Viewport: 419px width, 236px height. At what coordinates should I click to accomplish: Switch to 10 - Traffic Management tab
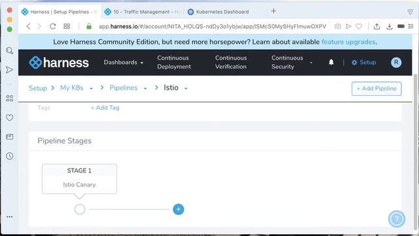[143, 12]
